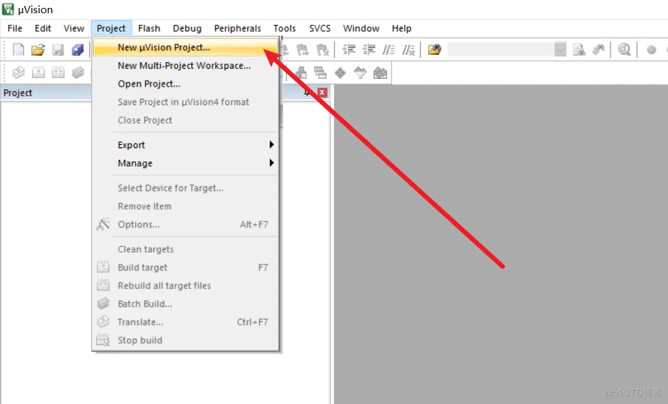Choose Clean targets menu entry
This screenshot has width=668, height=404.
tap(185, 249)
